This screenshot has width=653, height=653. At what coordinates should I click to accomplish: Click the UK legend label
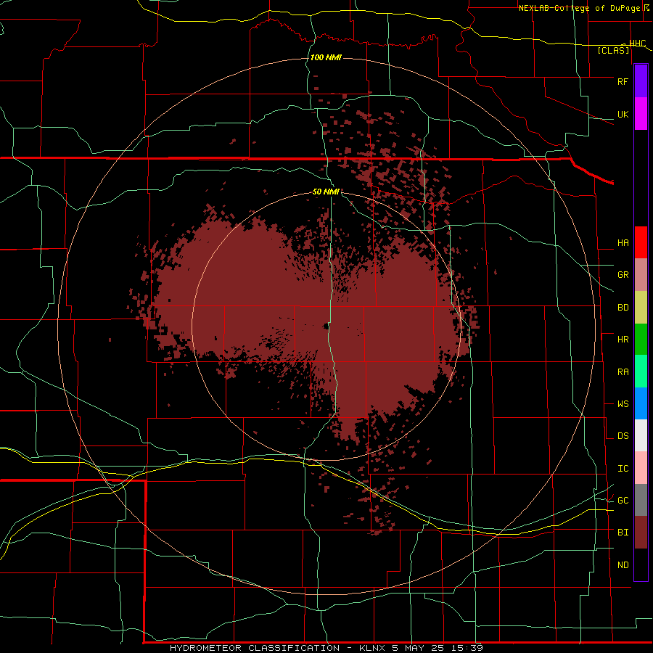(x=623, y=114)
